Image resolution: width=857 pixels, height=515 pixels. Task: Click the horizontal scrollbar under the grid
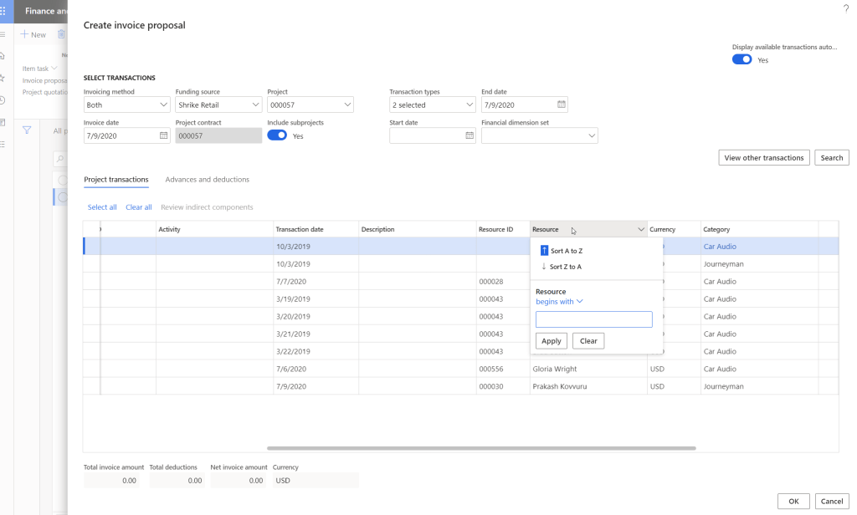[x=481, y=448]
